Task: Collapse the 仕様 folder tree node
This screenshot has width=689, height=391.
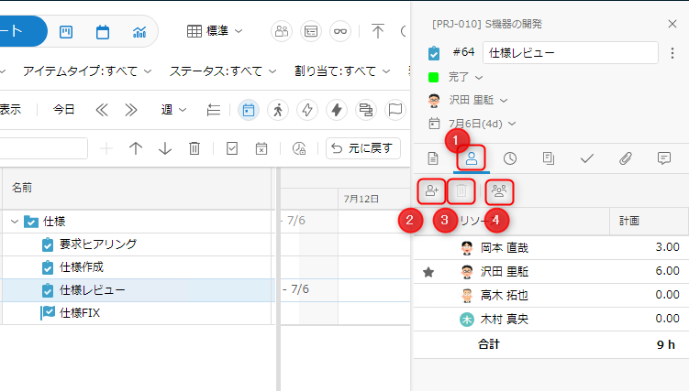Action: tap(14, 221)
